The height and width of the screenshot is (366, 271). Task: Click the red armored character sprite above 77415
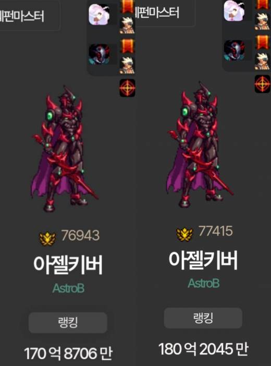click(x=200, y=144)
